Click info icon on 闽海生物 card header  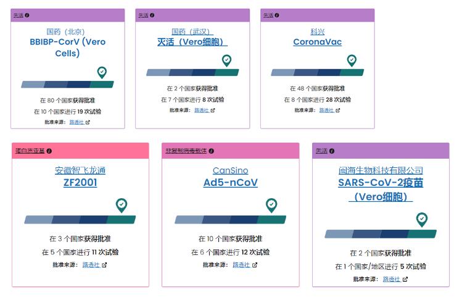pos(332,151)
